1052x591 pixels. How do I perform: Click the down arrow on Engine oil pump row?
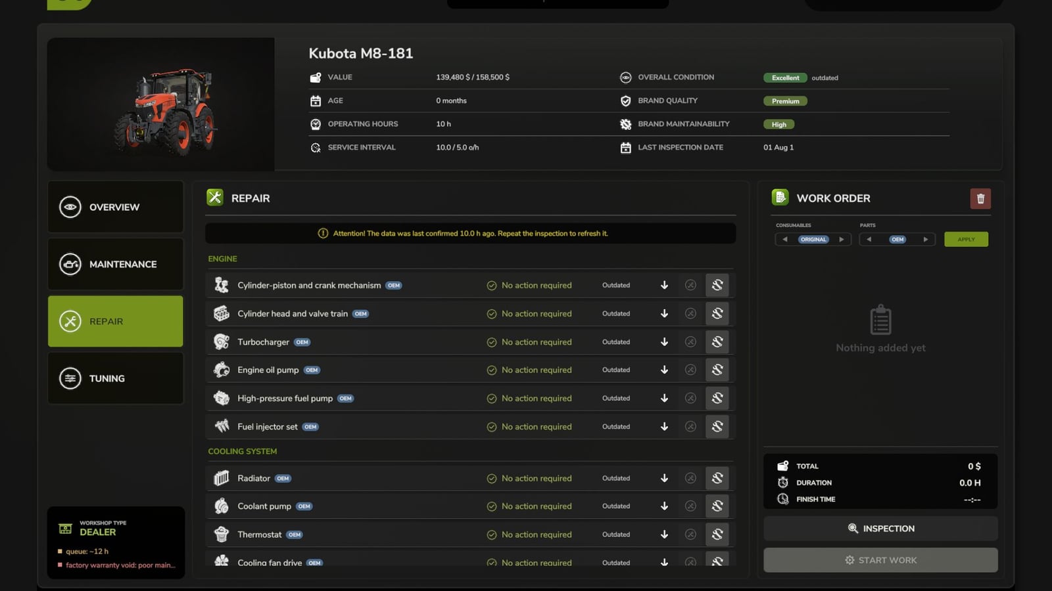coord(664,370)
